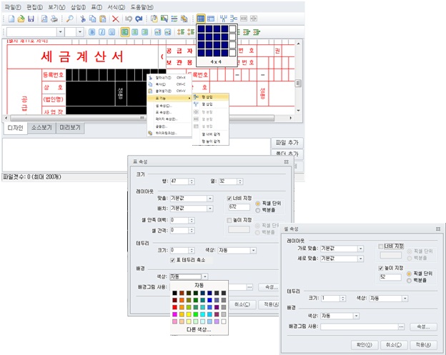Viewport: 446px width, 355px height.
Task: Toggle the 표 테두리 축소 checkbox
Action: click(x=172, y=260)
